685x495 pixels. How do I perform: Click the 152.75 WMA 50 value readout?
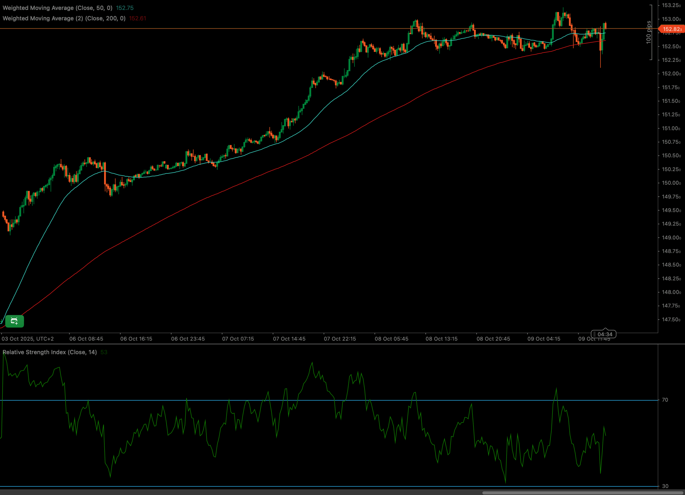coord(125,8)
